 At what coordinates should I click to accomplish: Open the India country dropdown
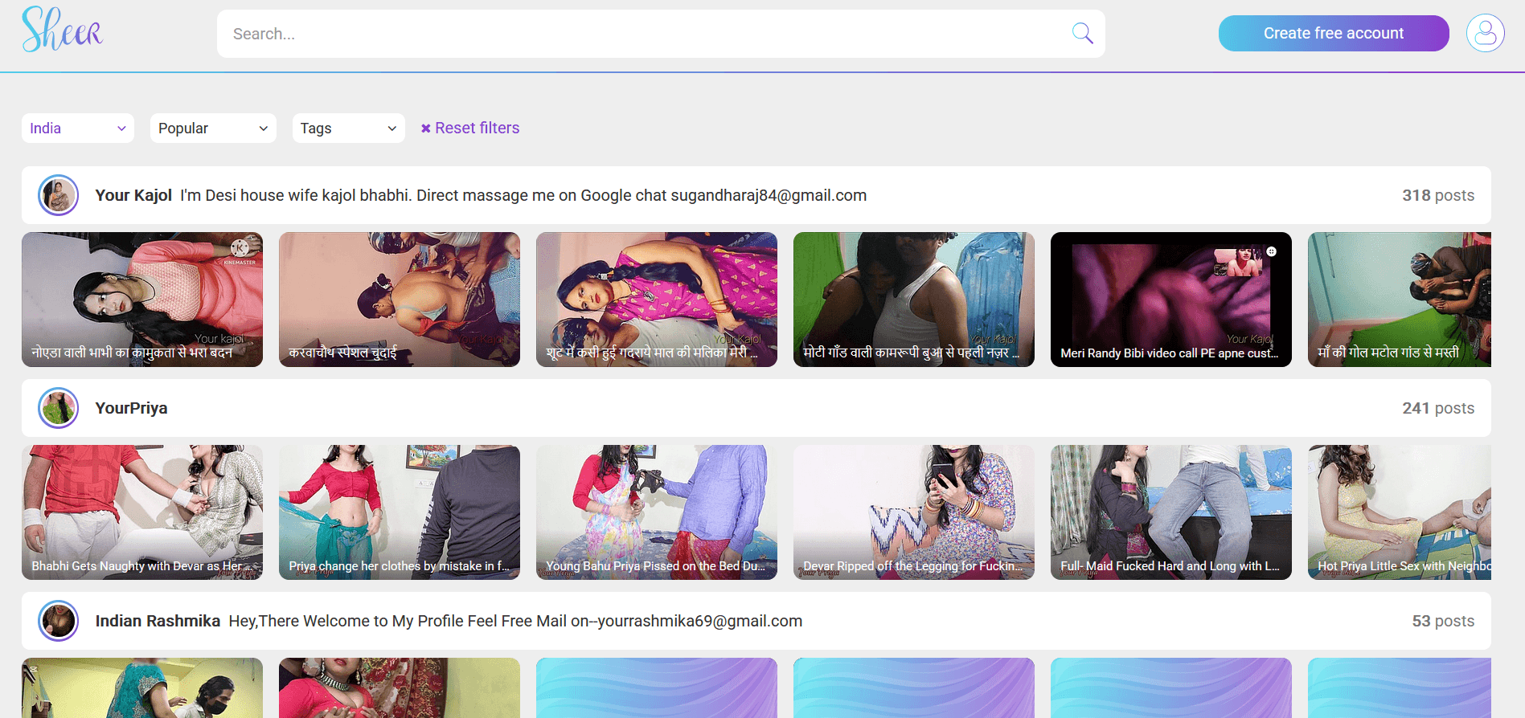click(x=78, y=129)
